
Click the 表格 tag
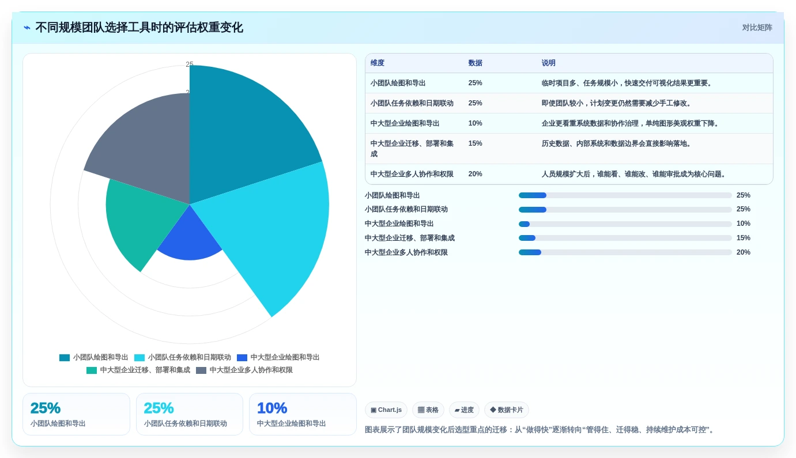(428, 410)
